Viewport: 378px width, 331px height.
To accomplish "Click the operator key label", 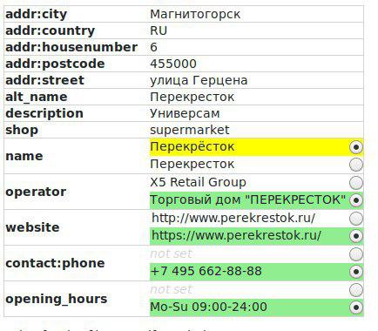I will (x=36, y=192).
